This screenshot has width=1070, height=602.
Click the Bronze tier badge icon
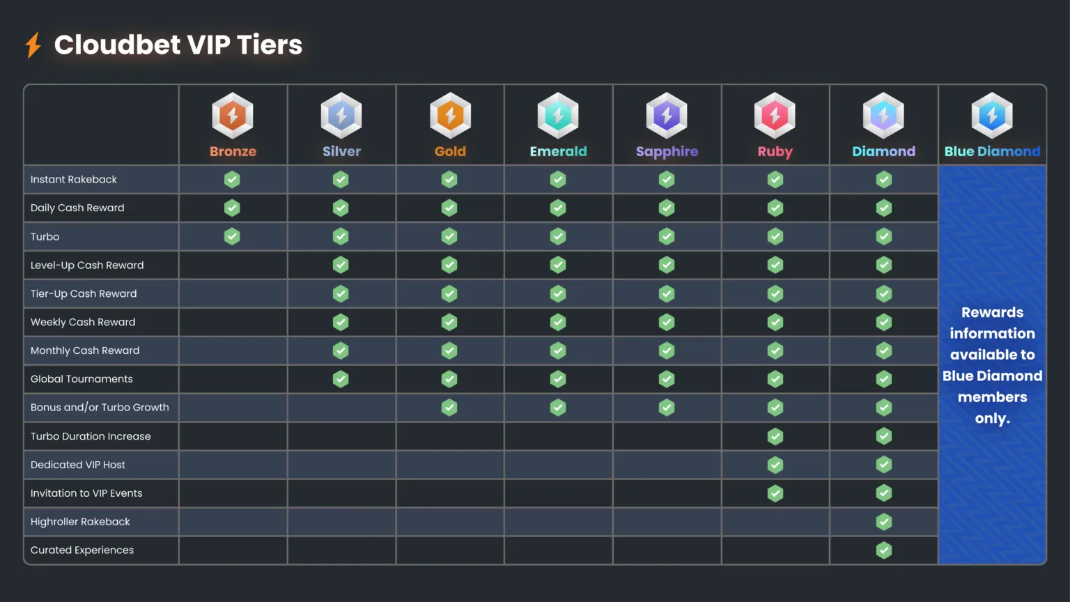[x=233, y=116]
